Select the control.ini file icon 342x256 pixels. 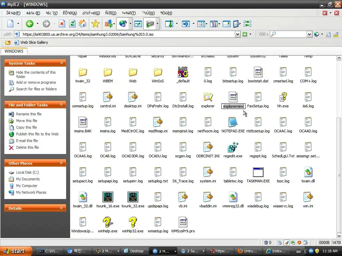[108, 97]
